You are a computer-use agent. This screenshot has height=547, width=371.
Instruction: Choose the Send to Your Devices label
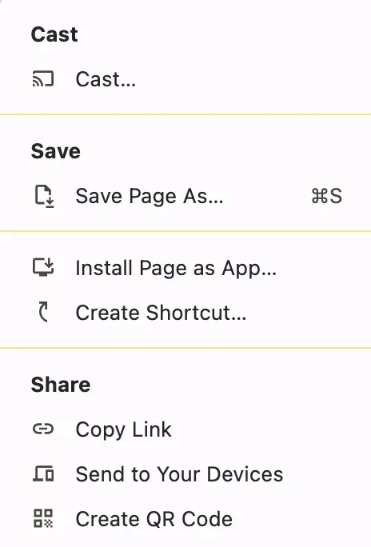(179, 474)
